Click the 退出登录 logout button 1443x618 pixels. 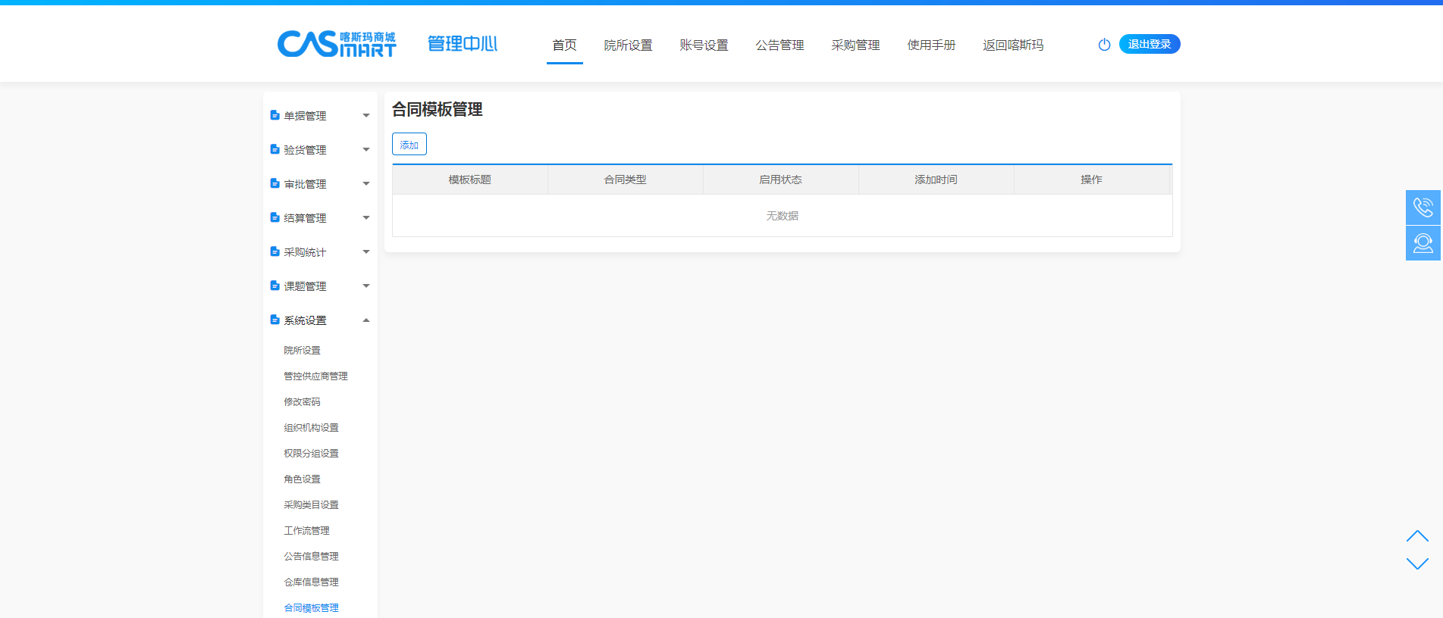1149,44
